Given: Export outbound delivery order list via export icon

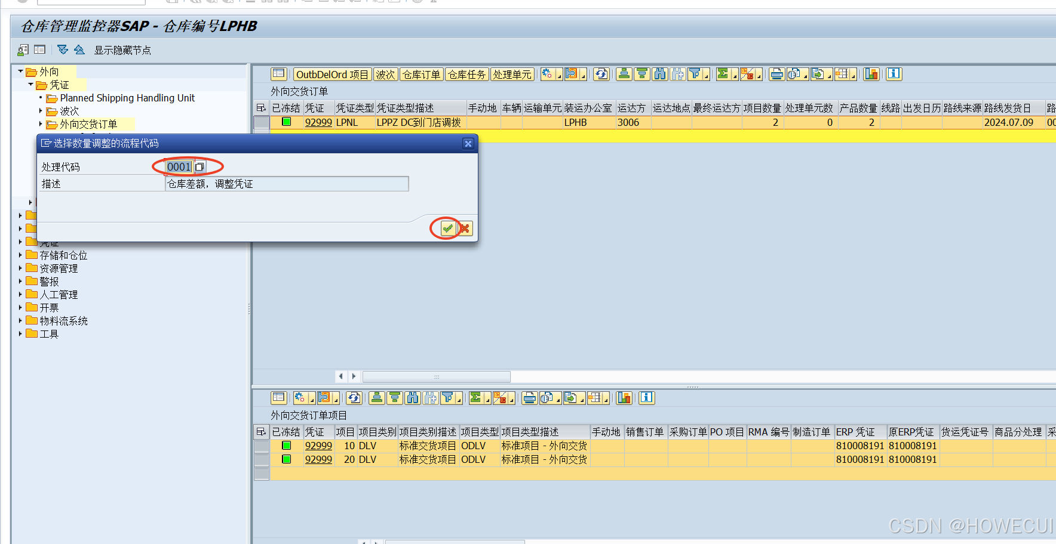Looking at the screenshot, I should click(x=818, y=74).
